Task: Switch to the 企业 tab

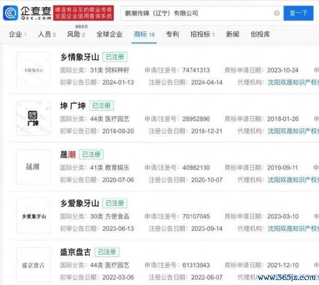Action: (18, 34)
